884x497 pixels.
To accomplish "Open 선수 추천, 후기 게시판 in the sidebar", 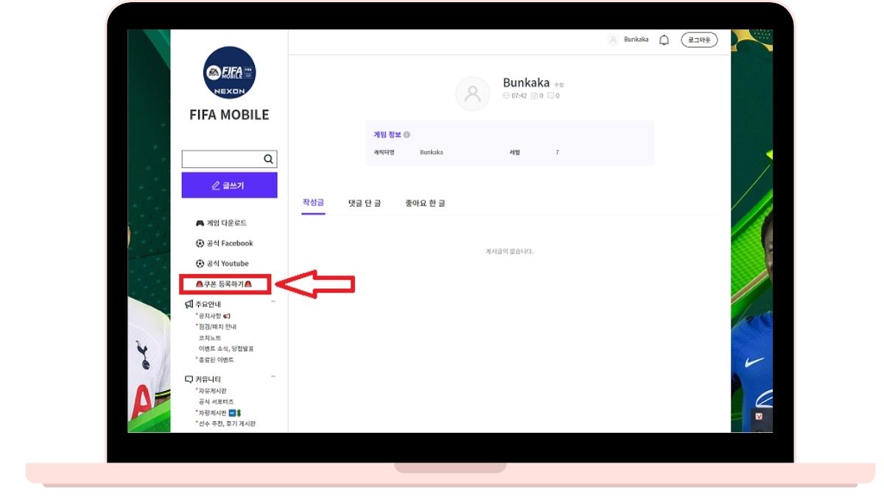I will click(227, 424).
